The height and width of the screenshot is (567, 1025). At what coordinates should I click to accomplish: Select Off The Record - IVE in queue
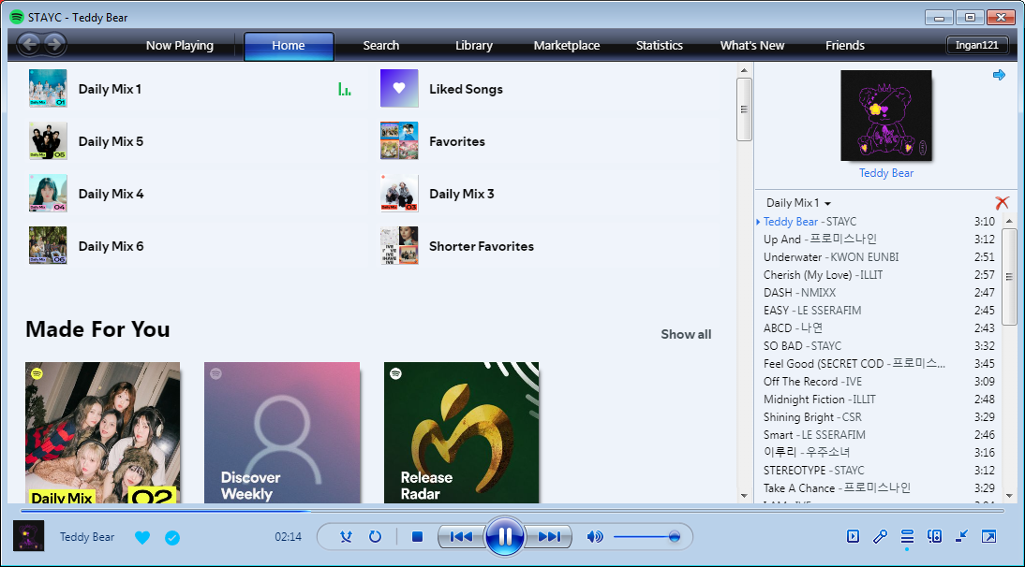pyautogui.click(x=879, y=382)
